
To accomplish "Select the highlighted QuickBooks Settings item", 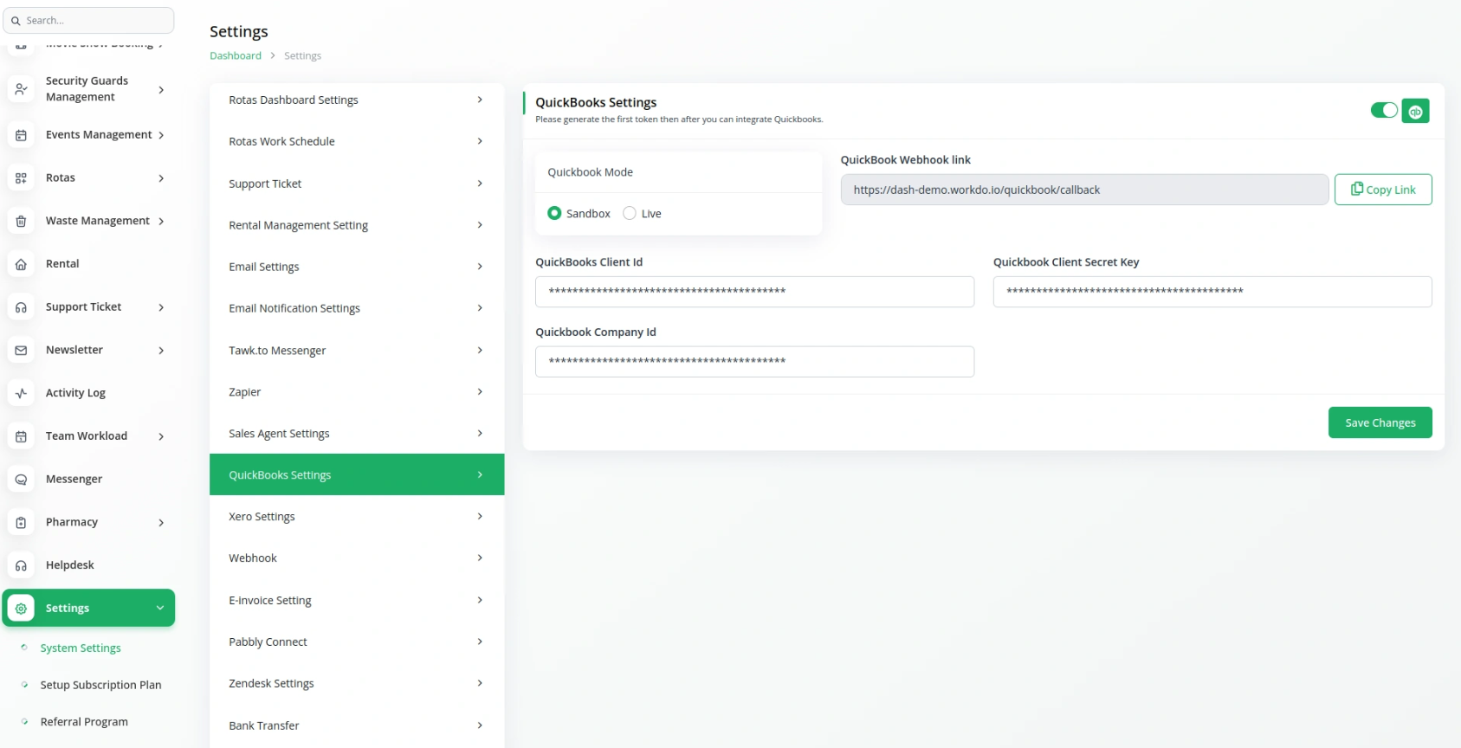I will click(x=357, y=474).
